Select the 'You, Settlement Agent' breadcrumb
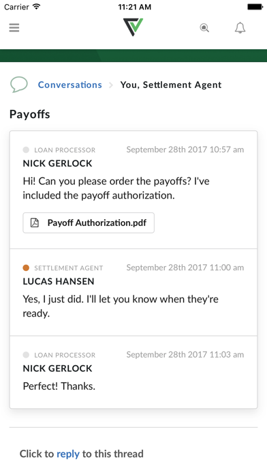The image size is (267, 475). click(171, 85)
